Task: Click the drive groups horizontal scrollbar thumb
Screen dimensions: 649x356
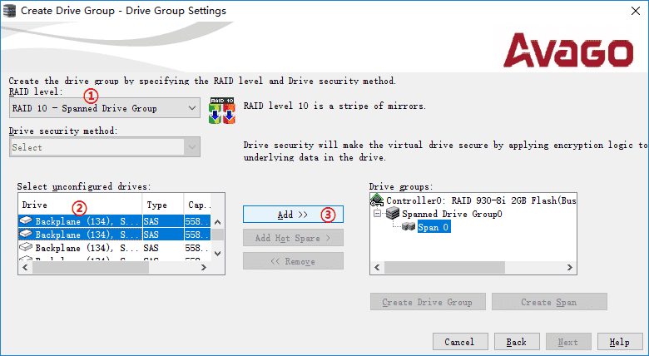Action: (x=445, y=267)
